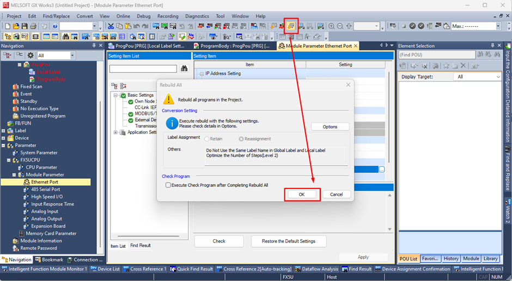Click Cancel in the Rebuild All dialog
The width and height of the screenshot is (512, 281).
tap(336, 194)
